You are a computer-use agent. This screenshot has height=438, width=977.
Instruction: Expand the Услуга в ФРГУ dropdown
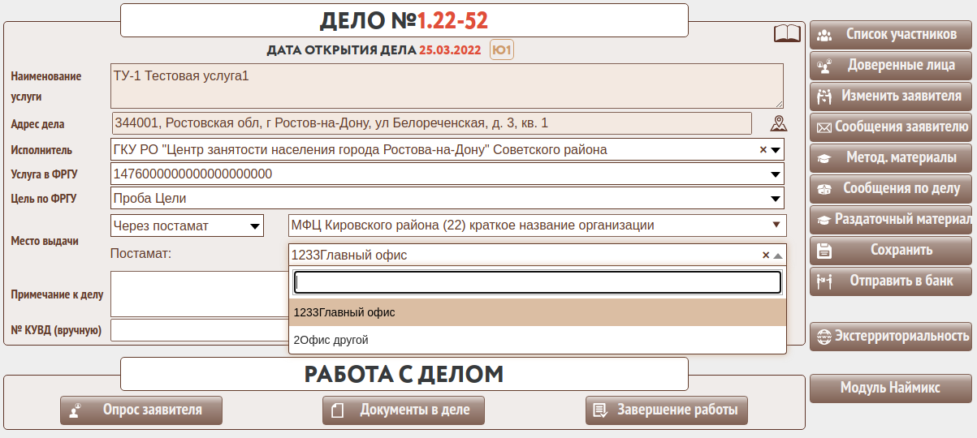pos(776,174)
